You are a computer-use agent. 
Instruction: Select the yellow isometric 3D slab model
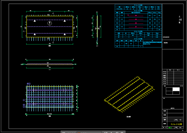(129, 95)
